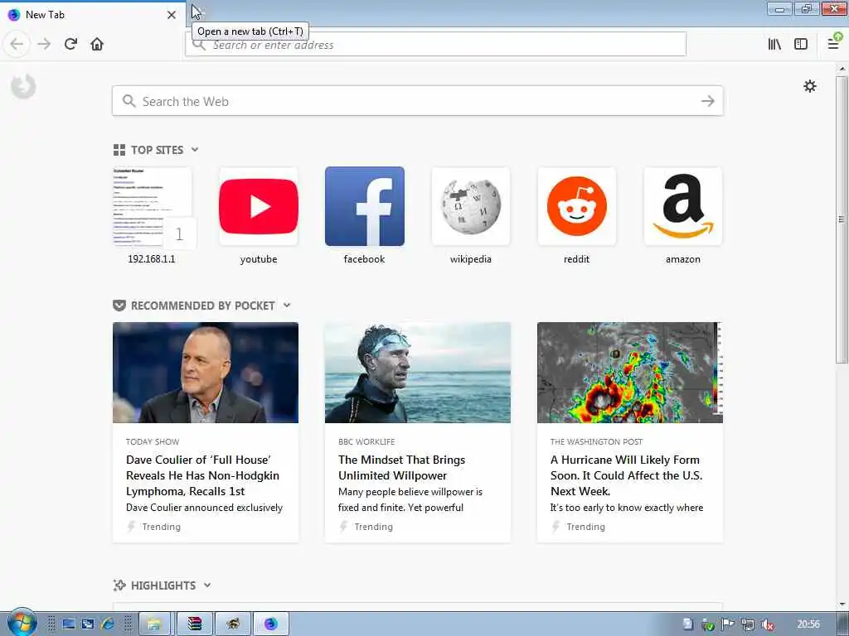Image resolution: width=849 pixels, height=636 pixels.
Task: Open the Dave Coulier article image
Action: click(x=206, y=373)
